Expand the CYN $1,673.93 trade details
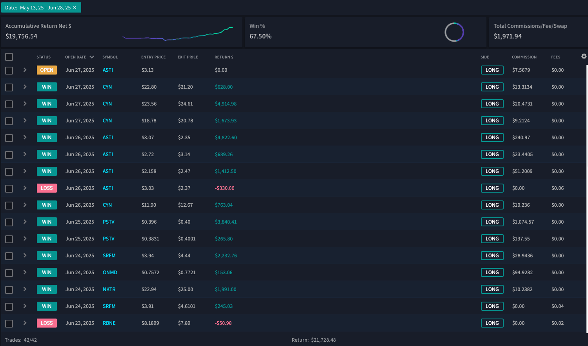 pyautogui.click(x=25, y=120)
